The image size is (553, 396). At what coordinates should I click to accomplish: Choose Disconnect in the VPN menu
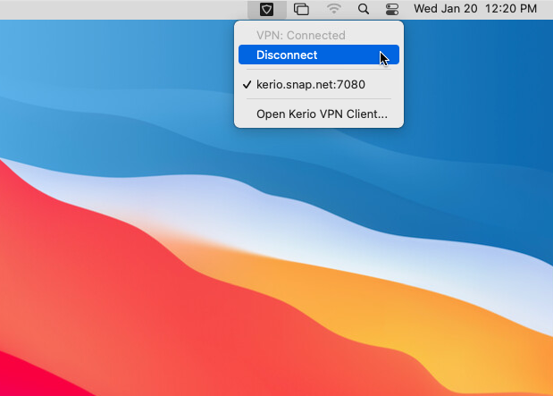click(319, 55)
